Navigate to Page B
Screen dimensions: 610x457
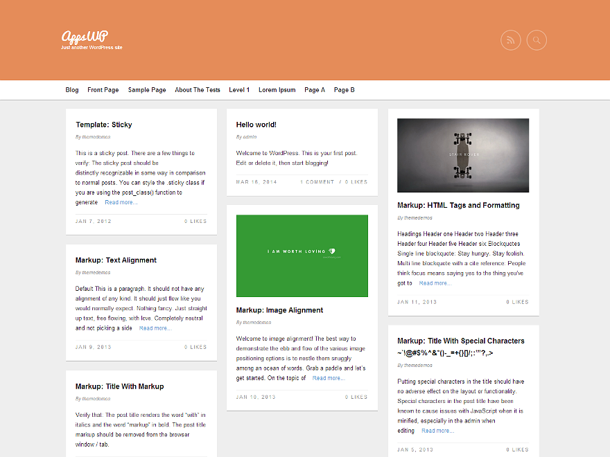pos(344,90)
